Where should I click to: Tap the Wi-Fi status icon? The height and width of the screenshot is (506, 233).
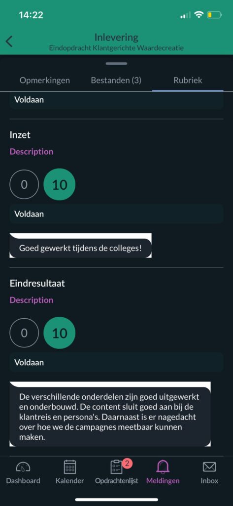200,15
